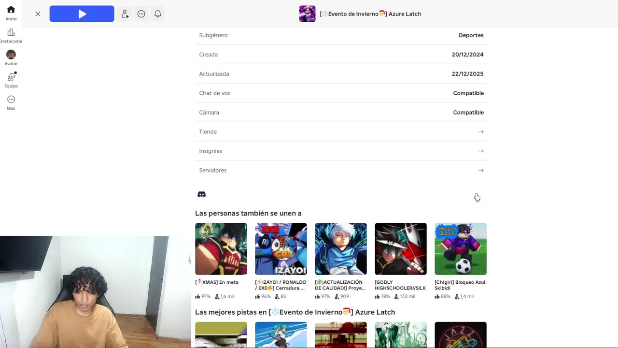Open the 'ACTUALIZACIÓN DE CALIDAD' game thumbnail
The width and height of the screenshot is (618, 348).
tap(341, 249)
